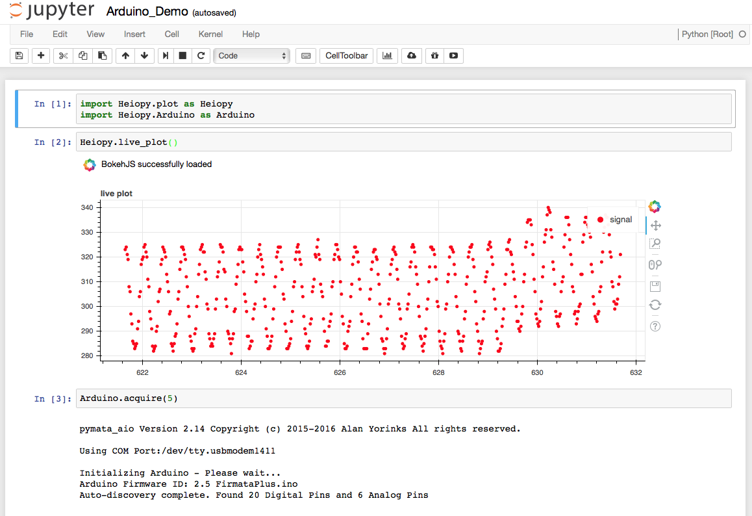Click the bar chart toolbar icon
This screenshot has height=516, width=752.
tap(387, 56)
